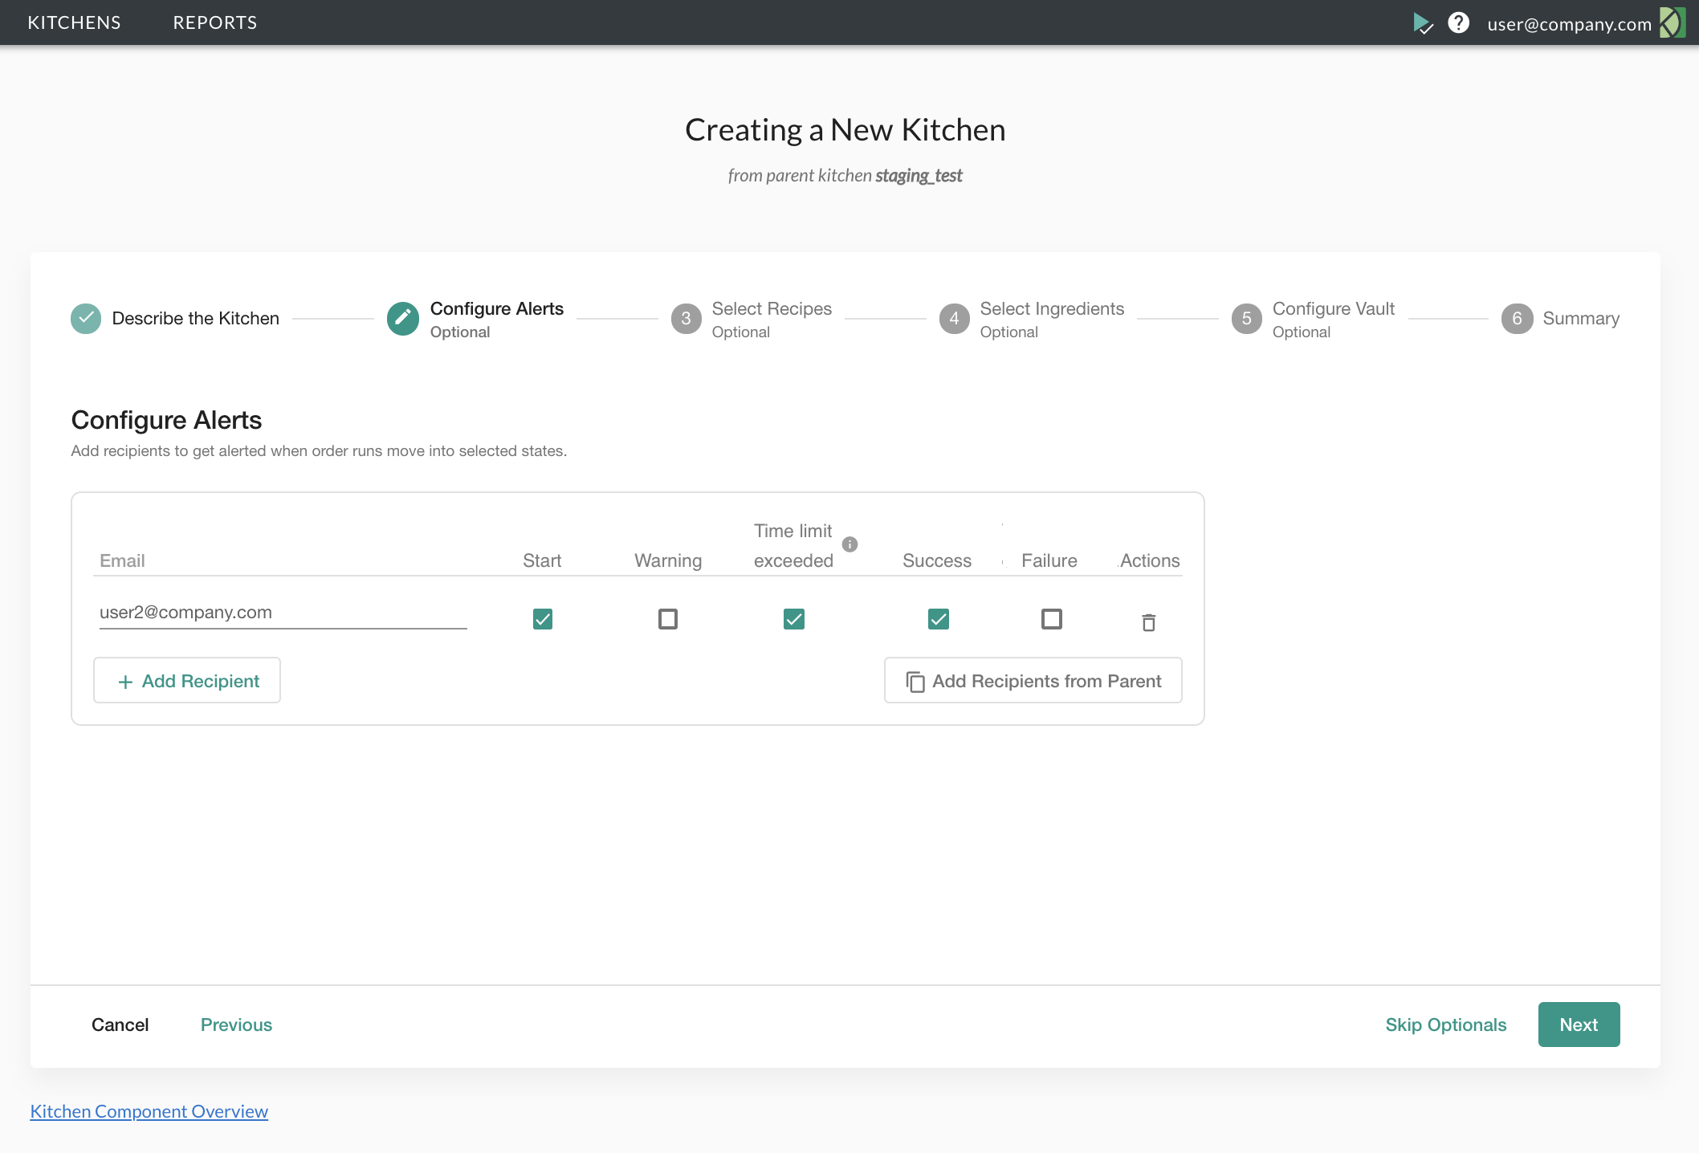Uncheck the Success alert checkbox

(938, 619)
